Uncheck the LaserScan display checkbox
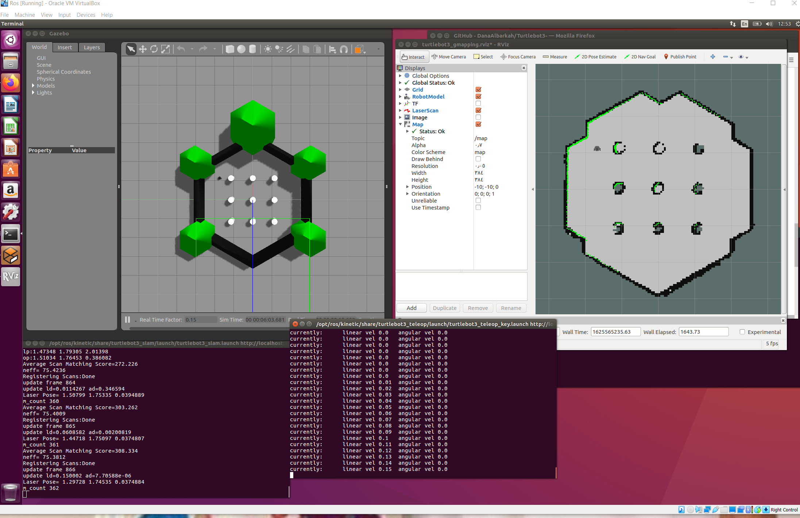The image size is (800, 518). (x=478, y=110)
